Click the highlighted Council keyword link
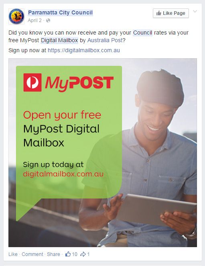The height and width of the screenshot is (266, 205). (x=142, y=33)
